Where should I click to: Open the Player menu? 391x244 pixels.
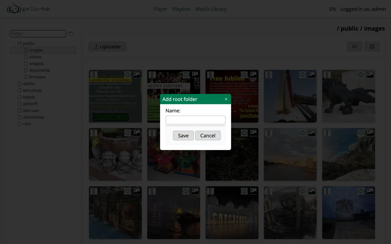point(160,9)
